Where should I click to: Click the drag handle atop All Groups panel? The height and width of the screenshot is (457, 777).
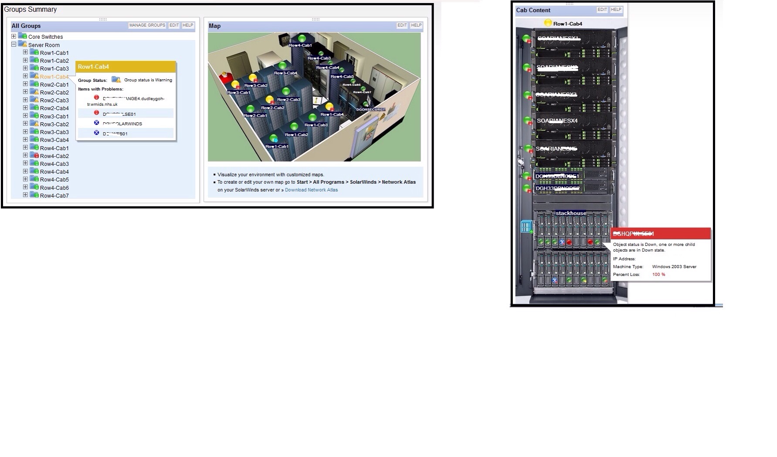pyautogui.click(x=103, y=19)
